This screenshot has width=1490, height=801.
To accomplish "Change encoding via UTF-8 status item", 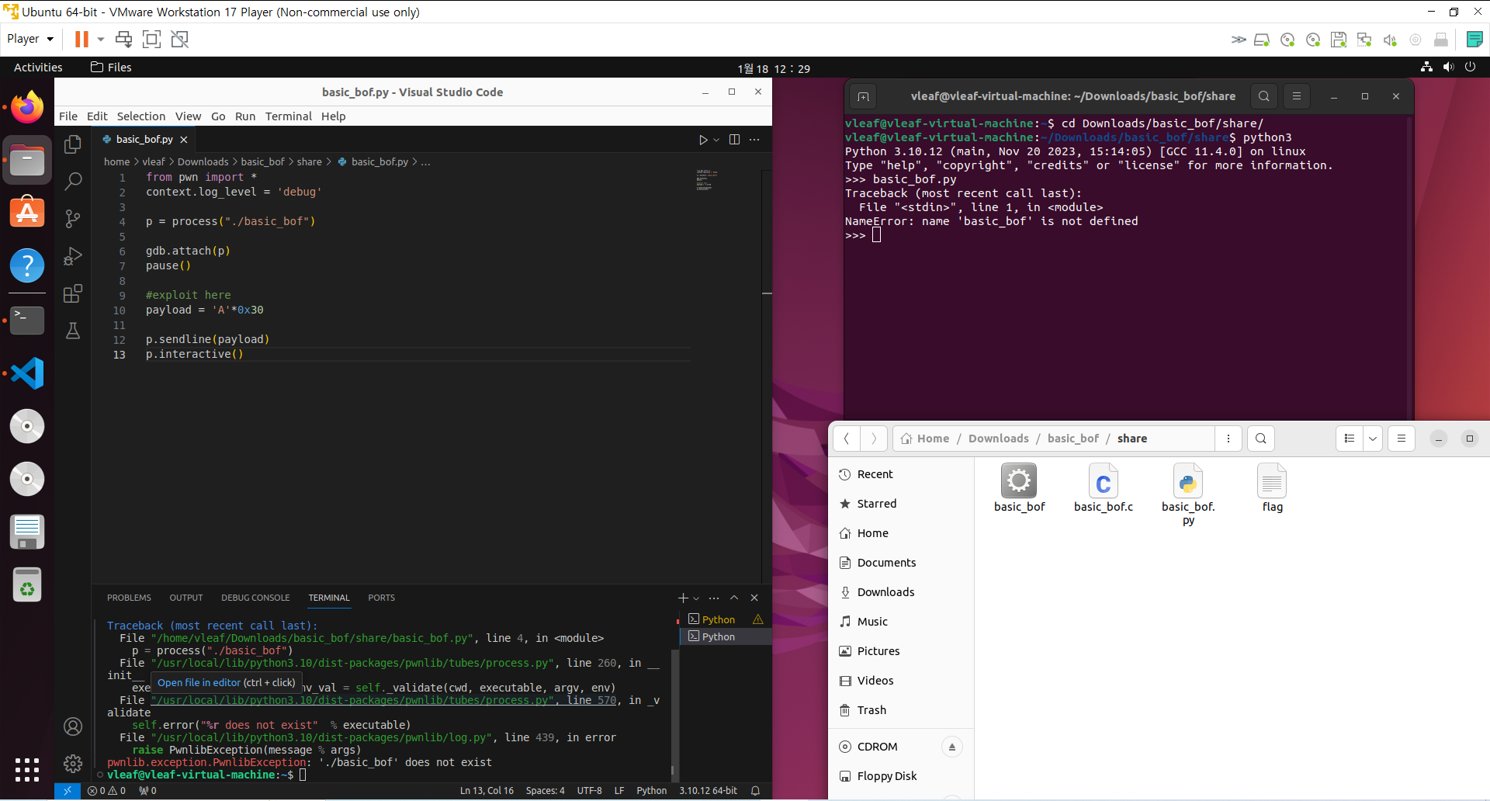I will coord(589,791).
